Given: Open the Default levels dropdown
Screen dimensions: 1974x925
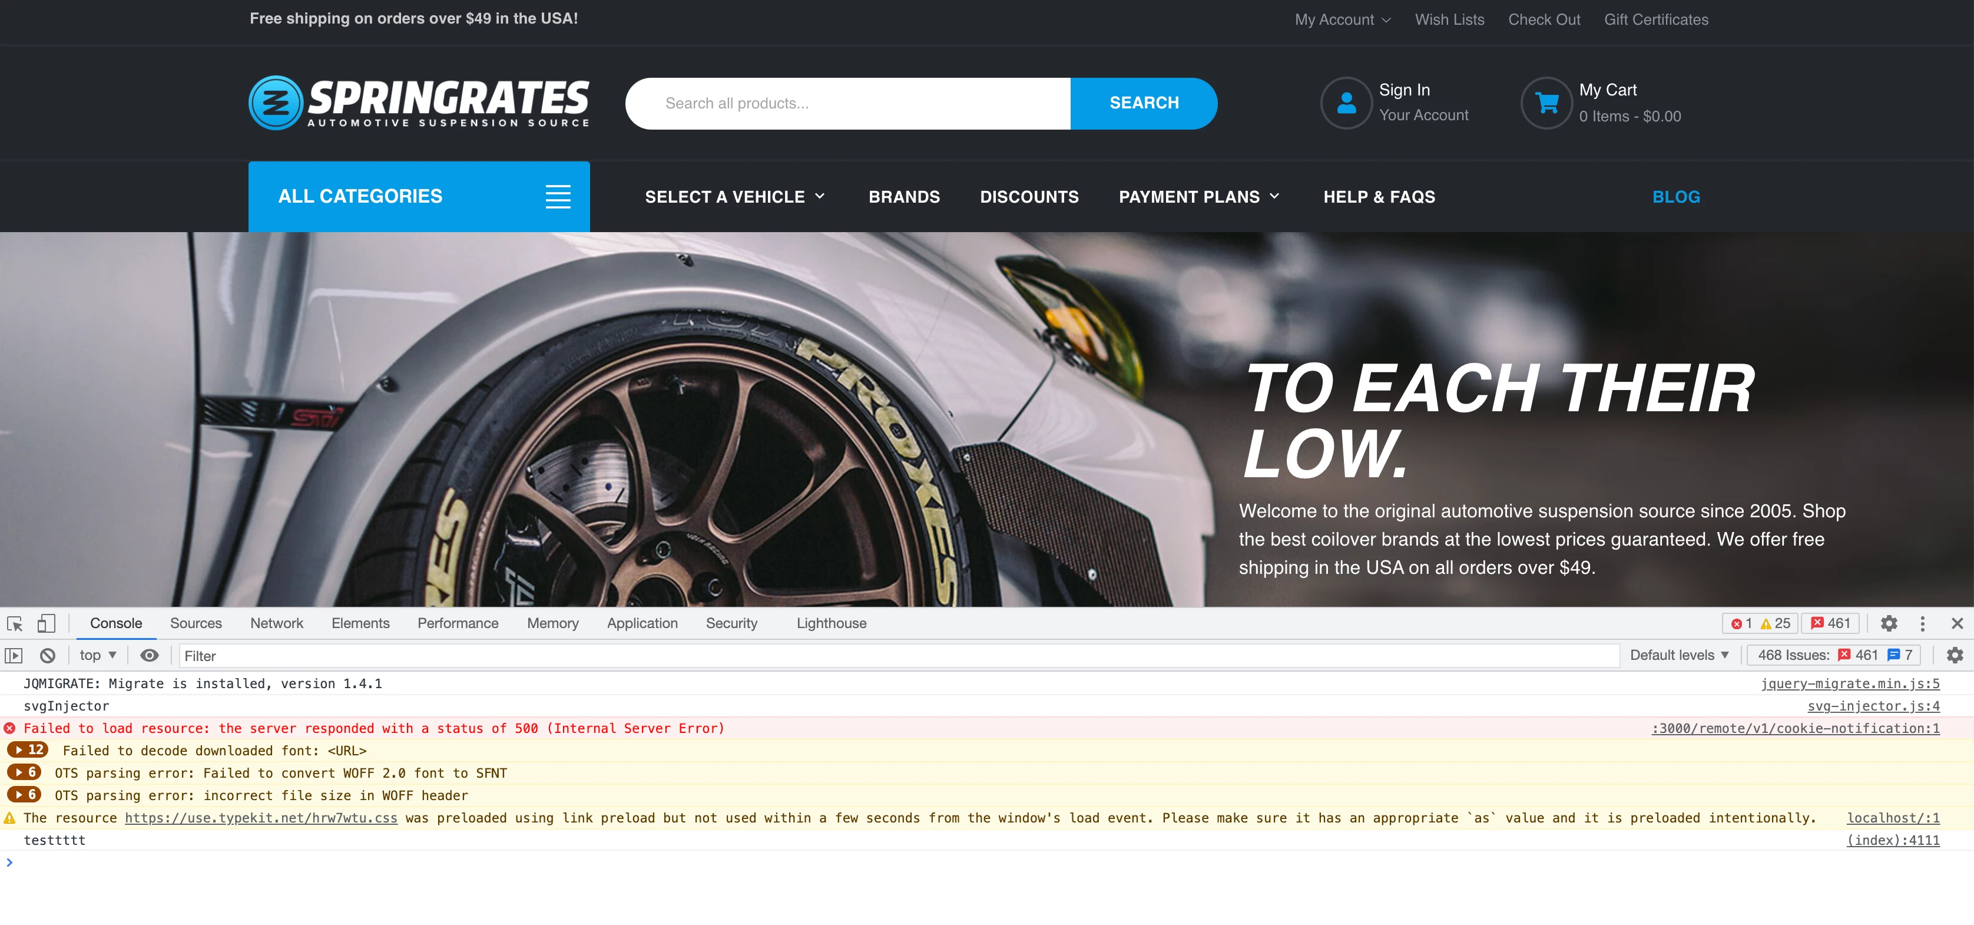Looking at the screenshot, I should pos(1679,655).
